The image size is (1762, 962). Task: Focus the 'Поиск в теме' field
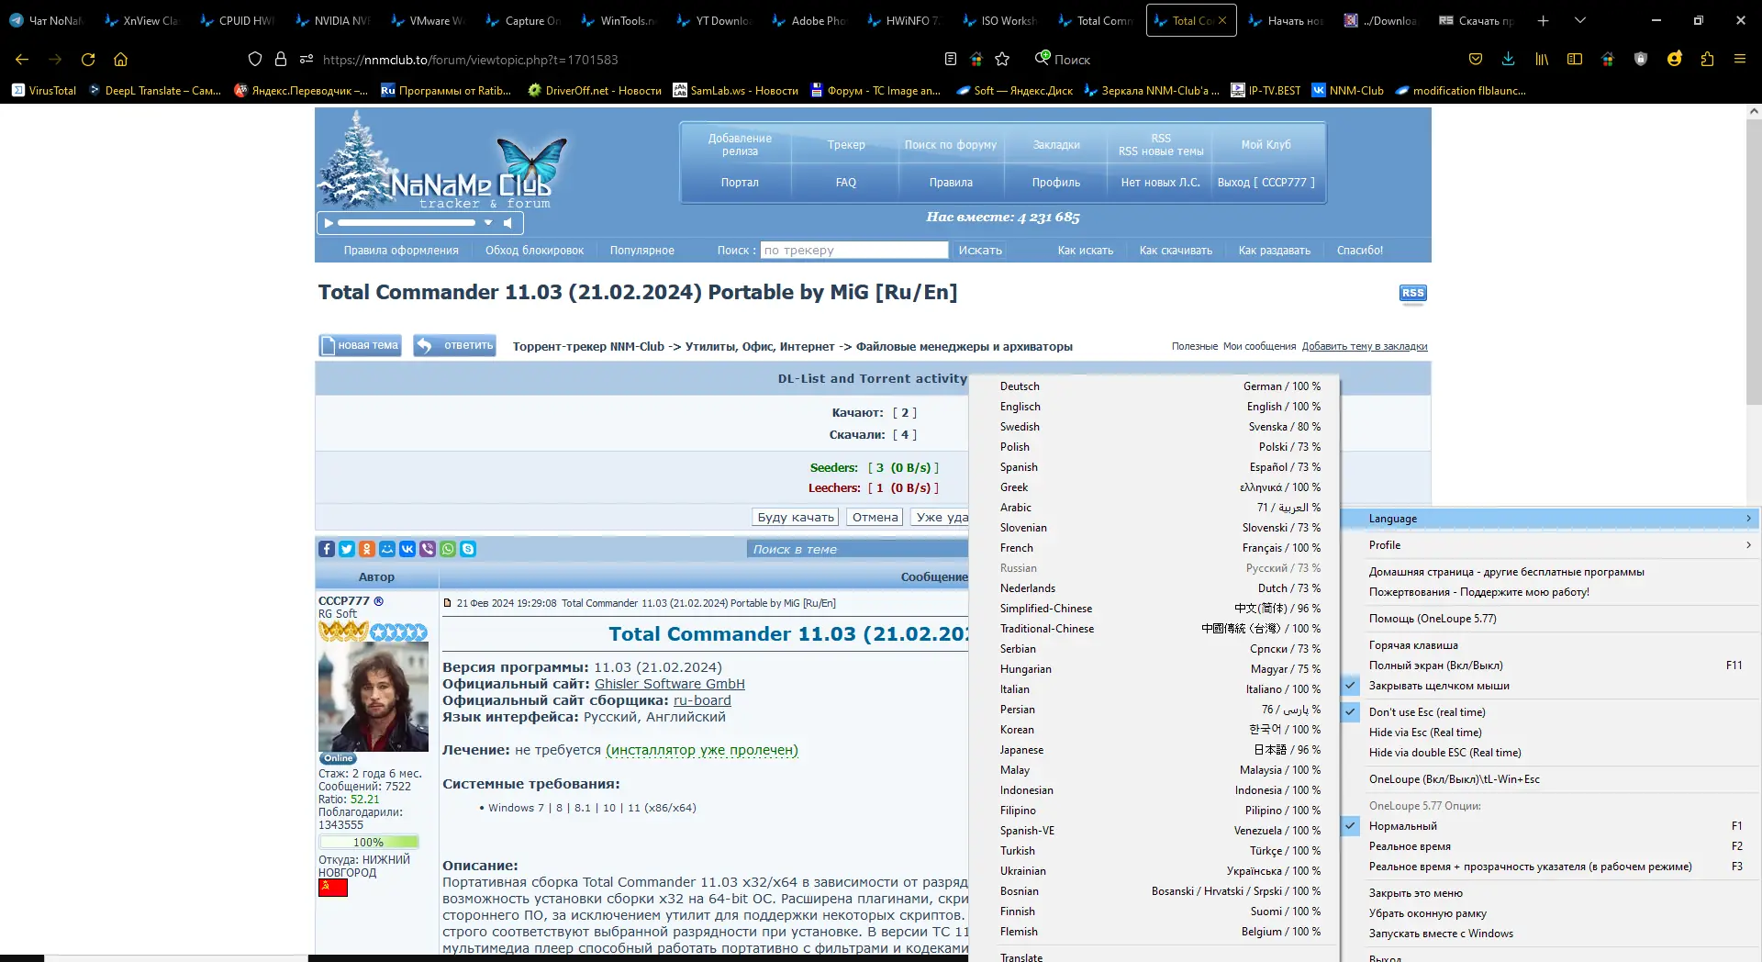pos(858,549)
